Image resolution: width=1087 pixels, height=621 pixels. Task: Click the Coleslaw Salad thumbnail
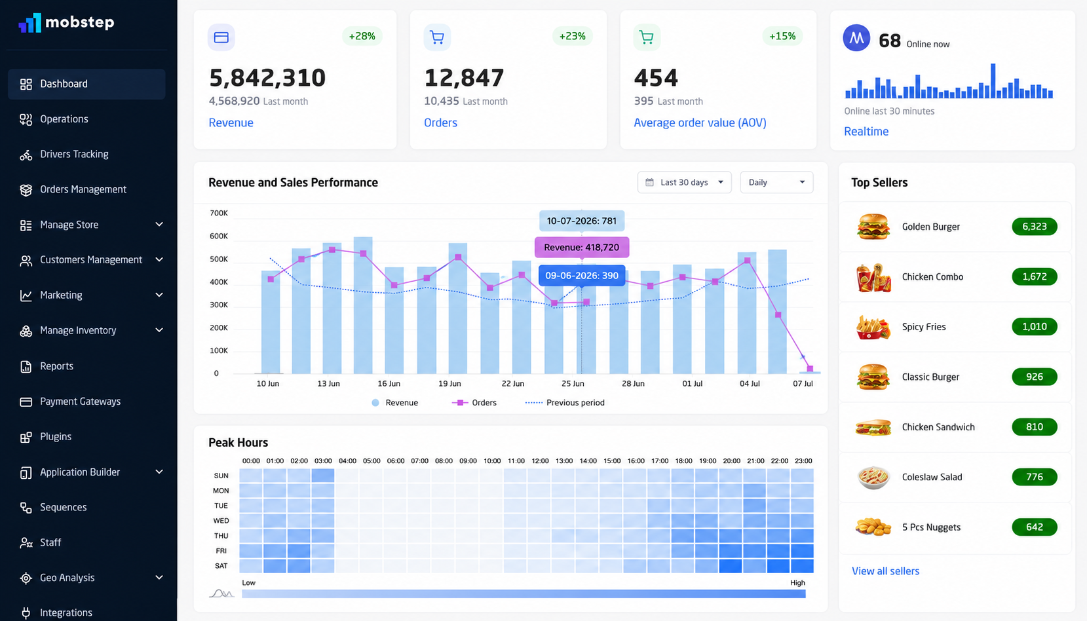pyautogui.click(x=873, y=477)
